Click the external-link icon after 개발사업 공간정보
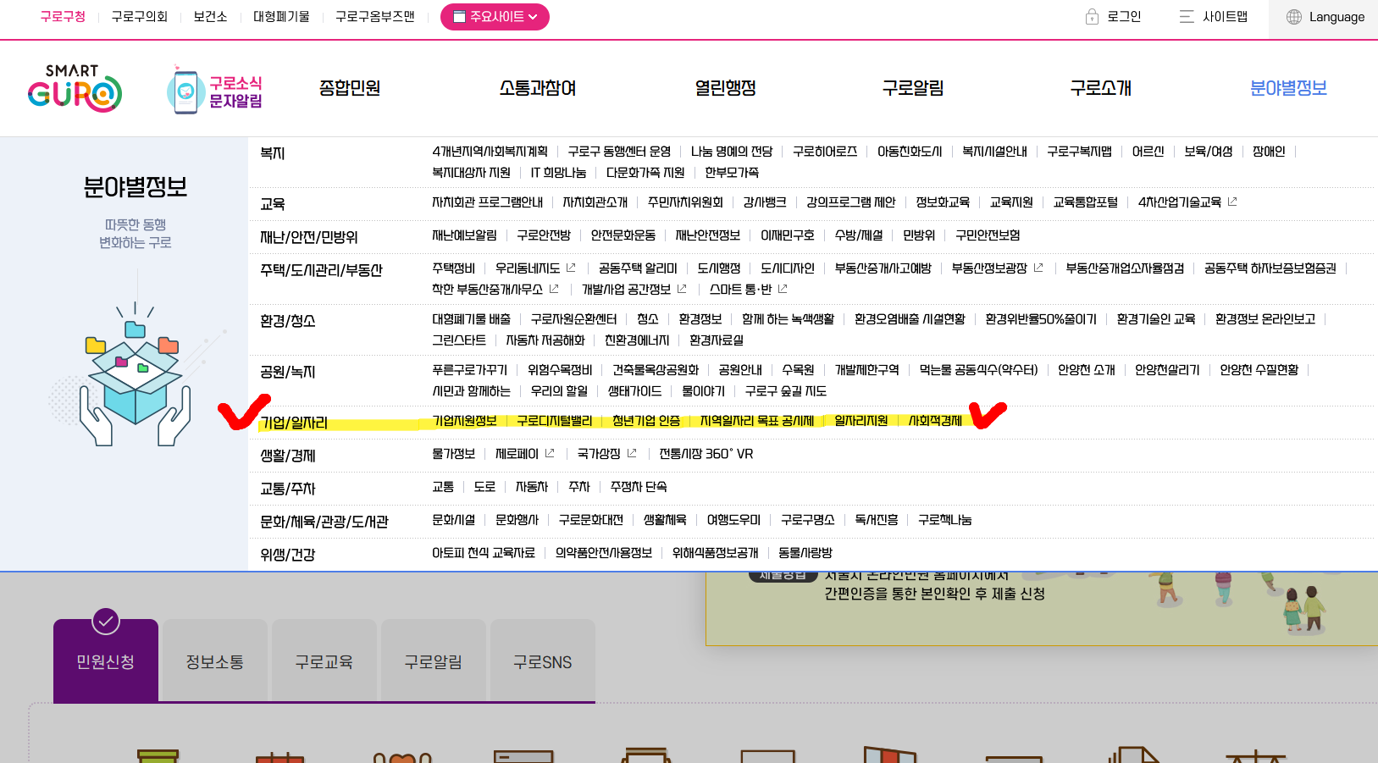1378x763 pixels. pyautogui.click(x=682, y=289)
